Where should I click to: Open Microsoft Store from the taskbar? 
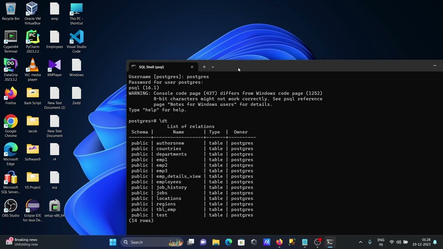(241, 242)
